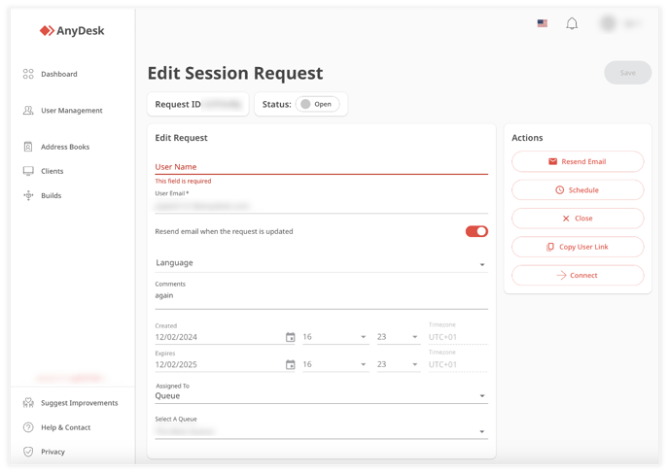Open language selector US flag icon
Image resolution: width=669 pixels, height=473 pixels.
[543, 23]
